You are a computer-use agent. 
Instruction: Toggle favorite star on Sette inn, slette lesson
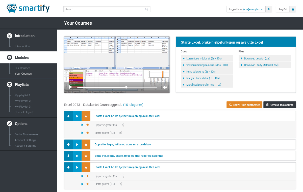click(86, 156)
